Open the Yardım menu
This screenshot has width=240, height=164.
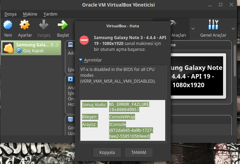[50, 14]
